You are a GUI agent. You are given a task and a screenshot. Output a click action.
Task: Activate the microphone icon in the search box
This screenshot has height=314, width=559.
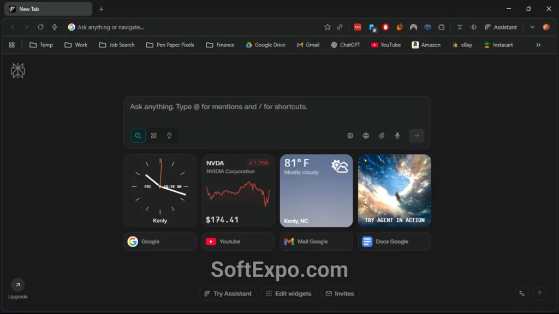[x=397, y=136]
